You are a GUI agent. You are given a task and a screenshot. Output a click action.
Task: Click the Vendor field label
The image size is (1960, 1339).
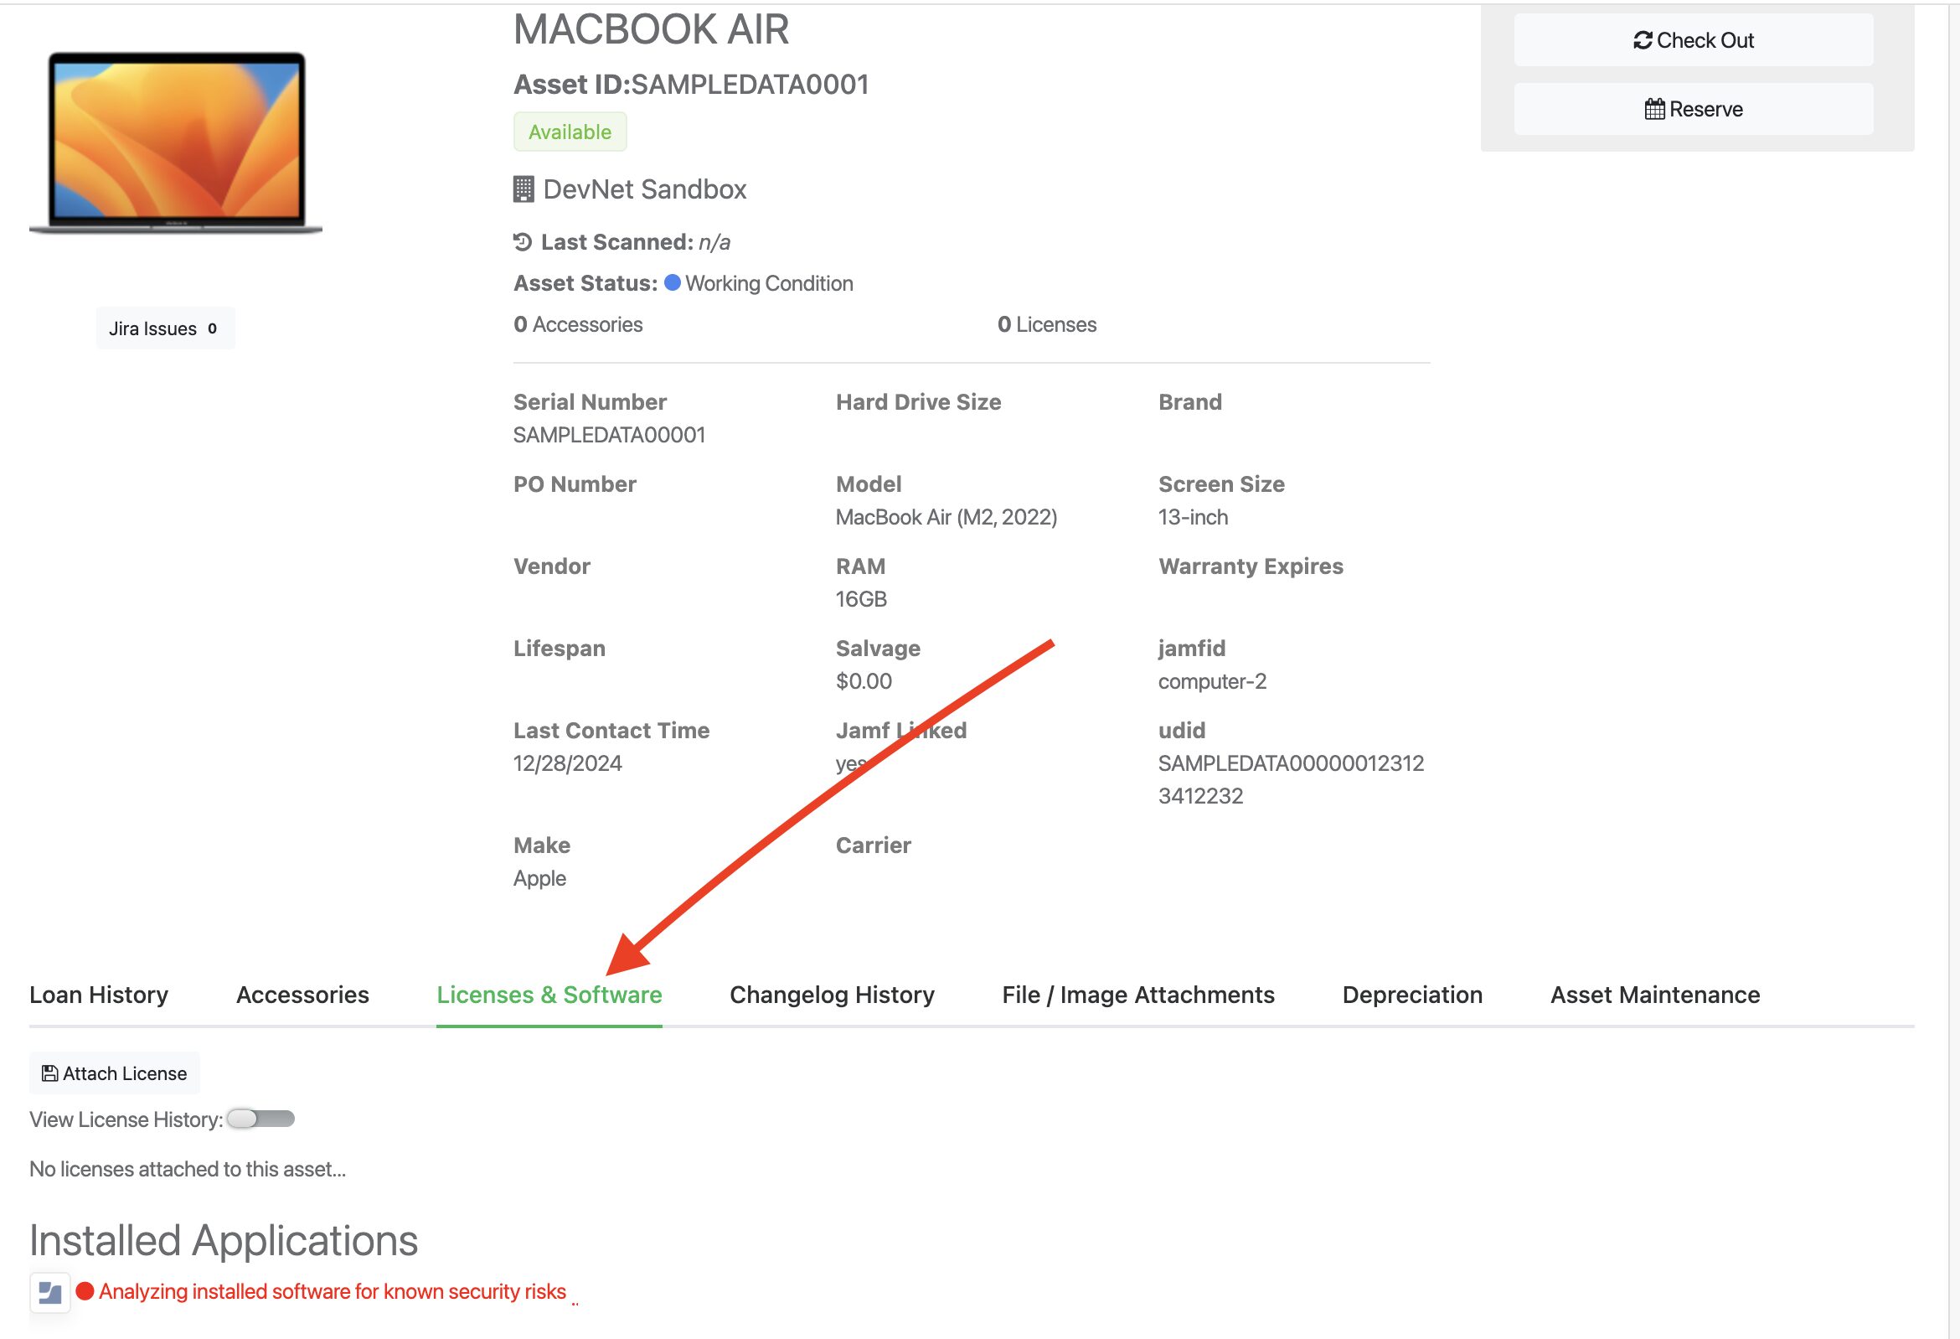[x=552, y=566]
